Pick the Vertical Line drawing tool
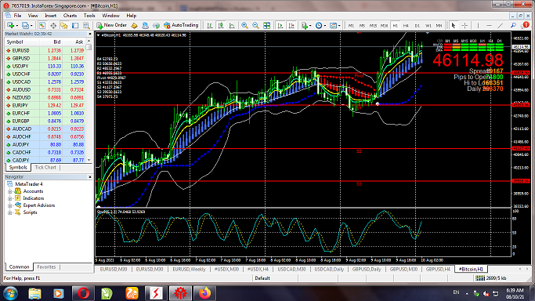535x301 pixels. coord(478,25)
